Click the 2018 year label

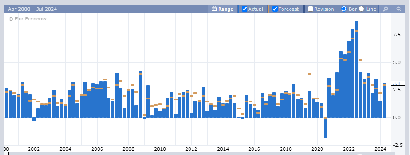coord(286,149)
